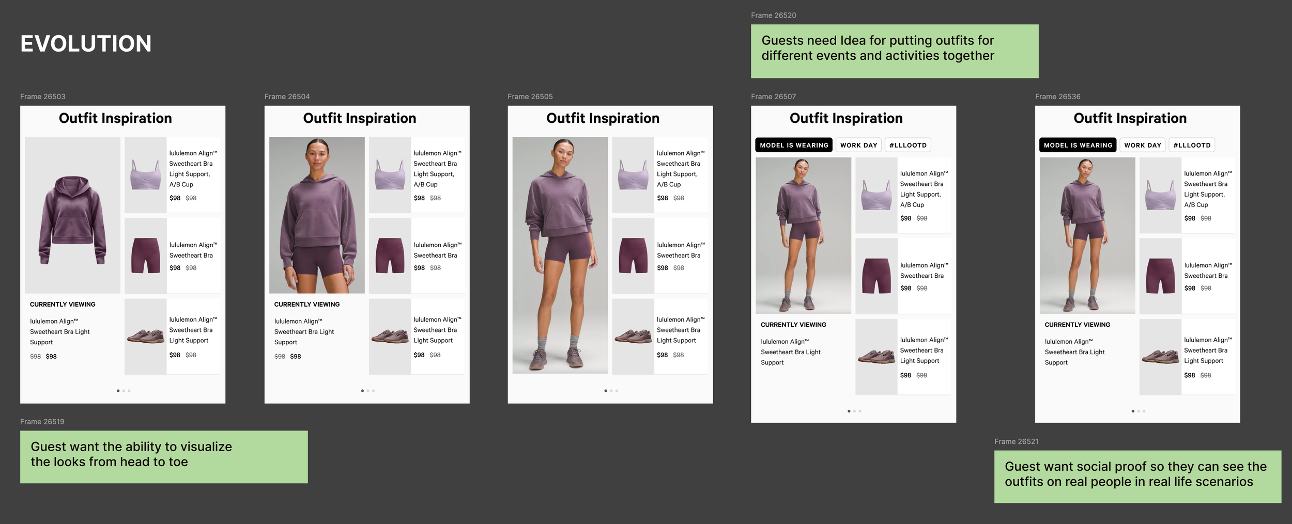The width and height of the screenshot is (1292, 524).
Task: Click the sneakers thumbnail in Frame 26503
Action: click(146, 337)
